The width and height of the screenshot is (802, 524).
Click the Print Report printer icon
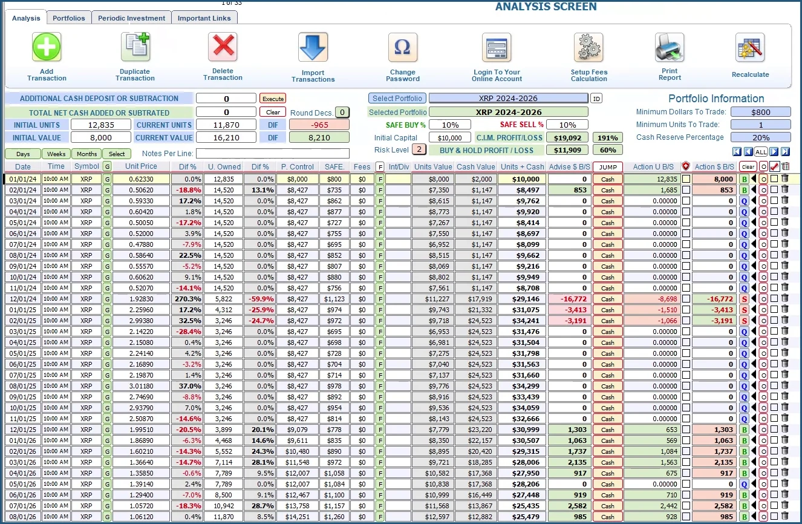670,47
